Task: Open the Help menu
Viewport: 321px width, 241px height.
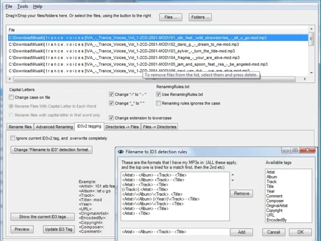Action: [x=38, y=6]
